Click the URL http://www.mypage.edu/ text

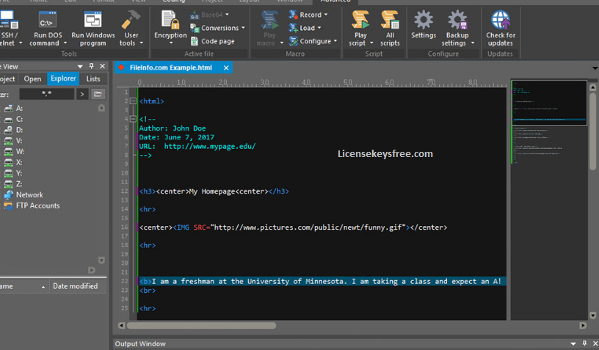210,146
